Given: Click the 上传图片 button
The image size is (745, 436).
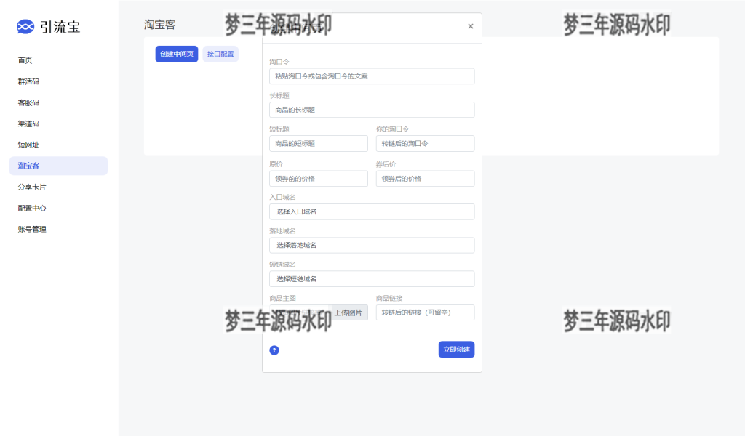Looking at the screenshot, I should 349,312.
